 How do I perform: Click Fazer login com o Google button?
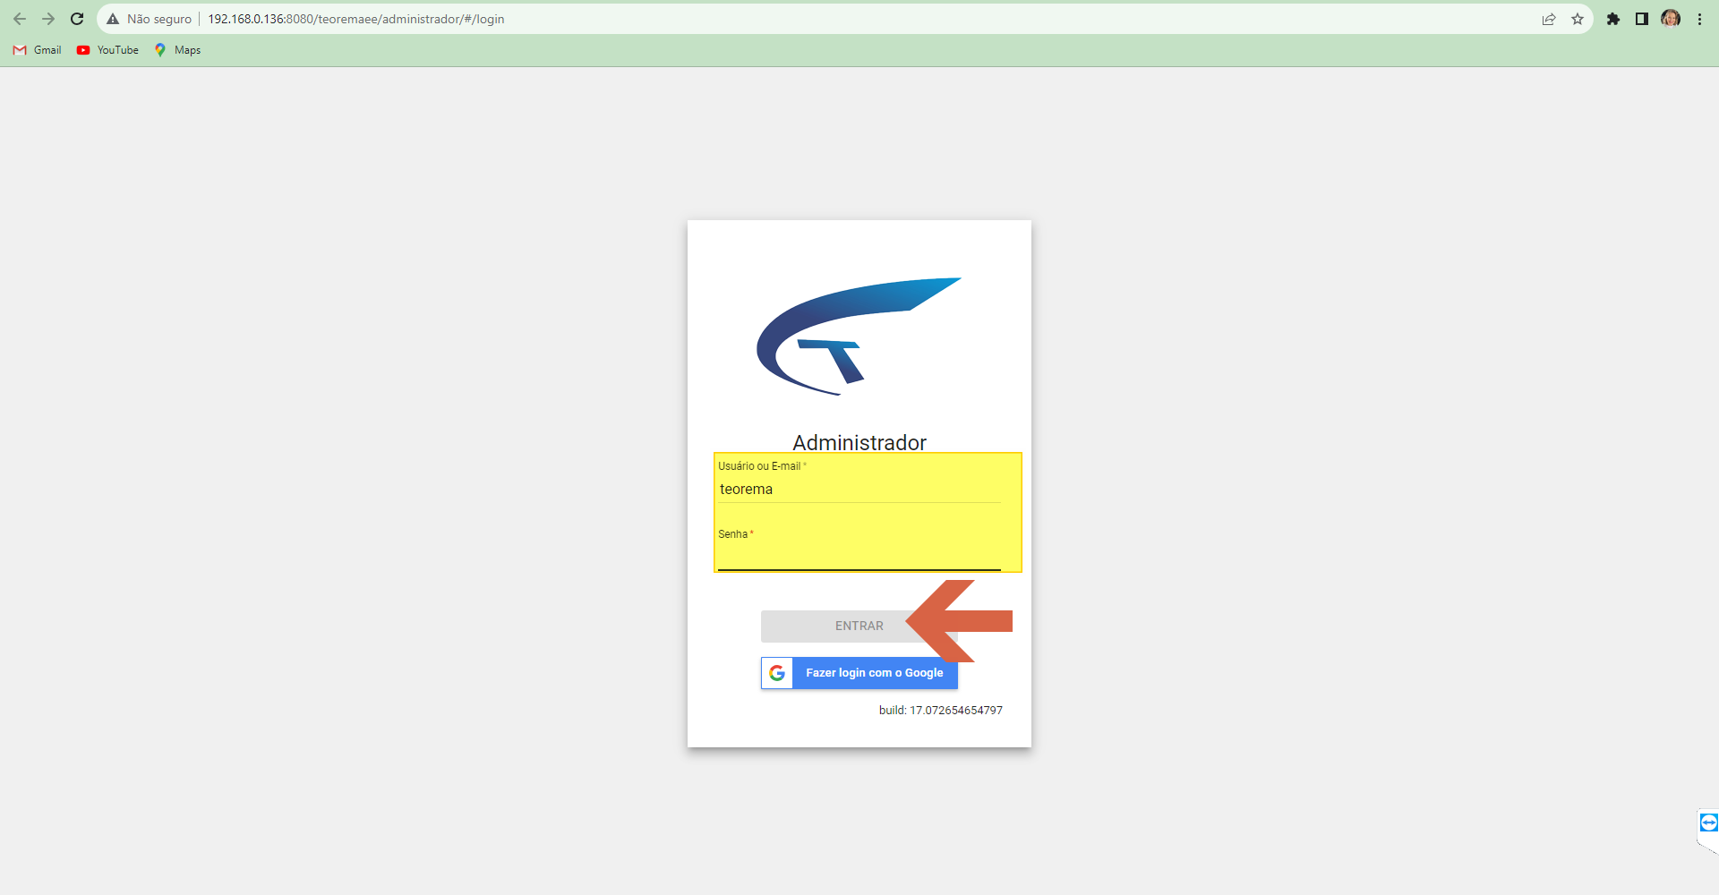point(859,673)
